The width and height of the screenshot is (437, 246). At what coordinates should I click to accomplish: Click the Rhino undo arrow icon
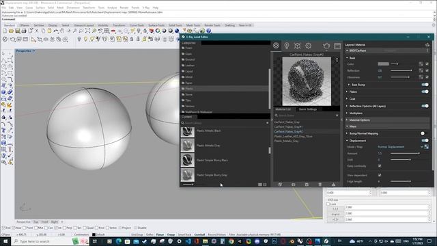[56, 31]
